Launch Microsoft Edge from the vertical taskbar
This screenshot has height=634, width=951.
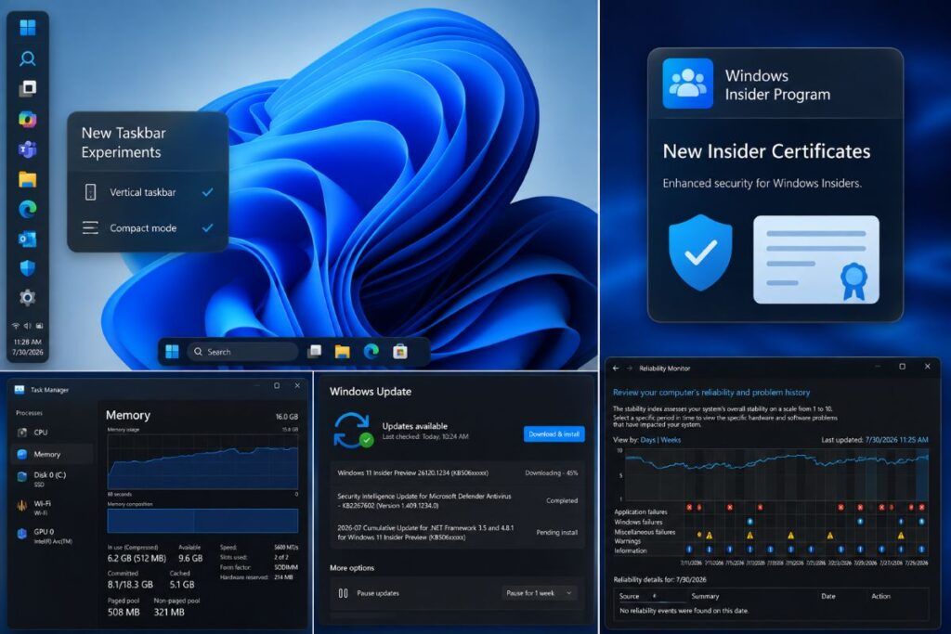point(28,209)
